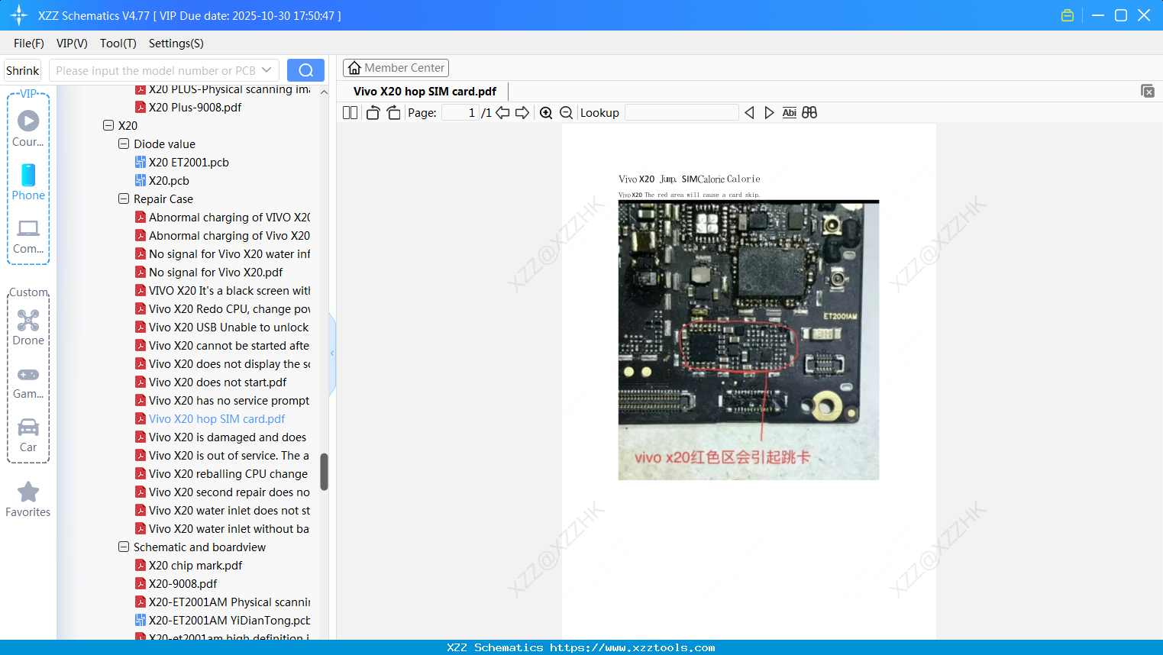Open VIVO X20 It's a black screen case
1163x655 pixels.
[x=222, y=290]
